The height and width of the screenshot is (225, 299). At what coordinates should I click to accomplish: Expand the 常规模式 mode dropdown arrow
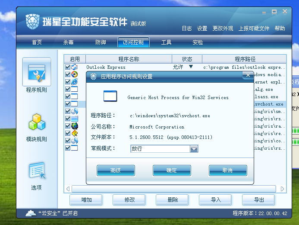[194, 149]
